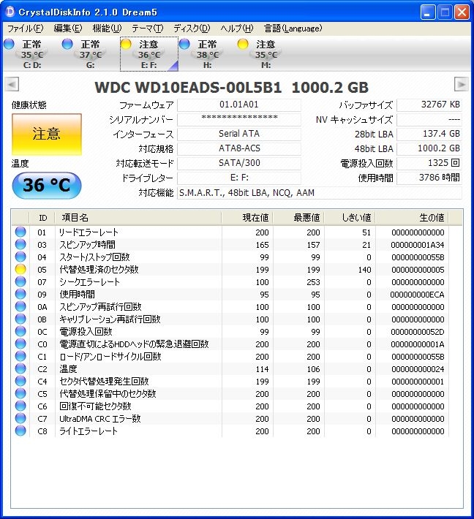Click blue status icon for ID 03 row
Image resolution: width=474 pixels, height=519 pixels.
[x=20, y=244]
